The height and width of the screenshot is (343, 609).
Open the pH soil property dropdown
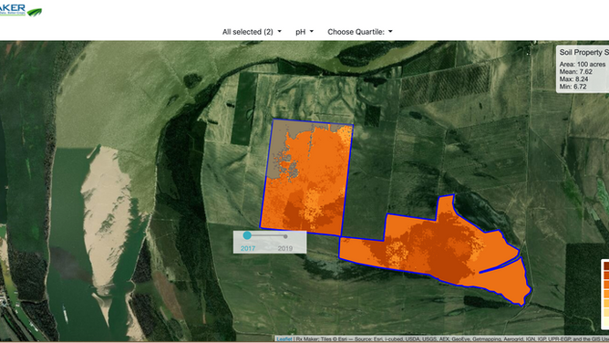coord(304,32)
